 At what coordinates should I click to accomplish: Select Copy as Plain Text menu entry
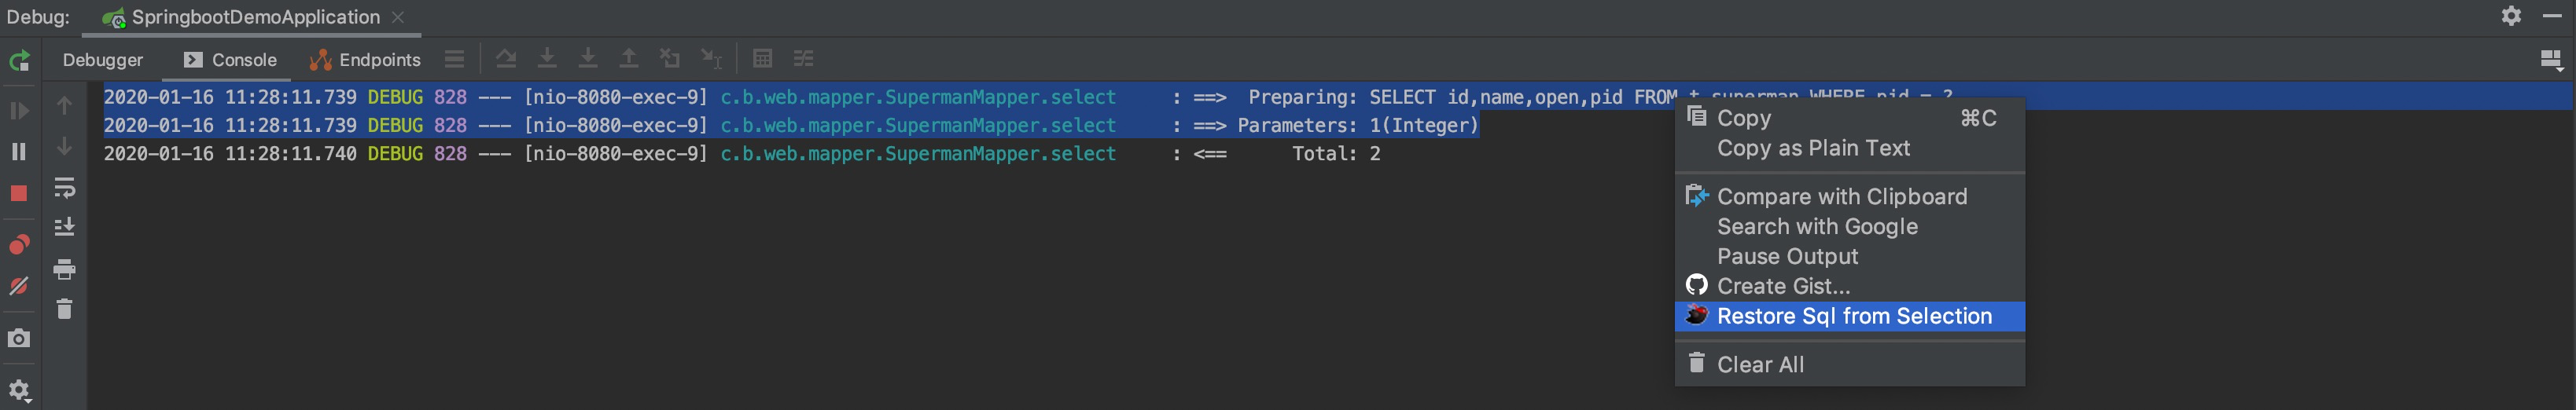[1812, 148]
